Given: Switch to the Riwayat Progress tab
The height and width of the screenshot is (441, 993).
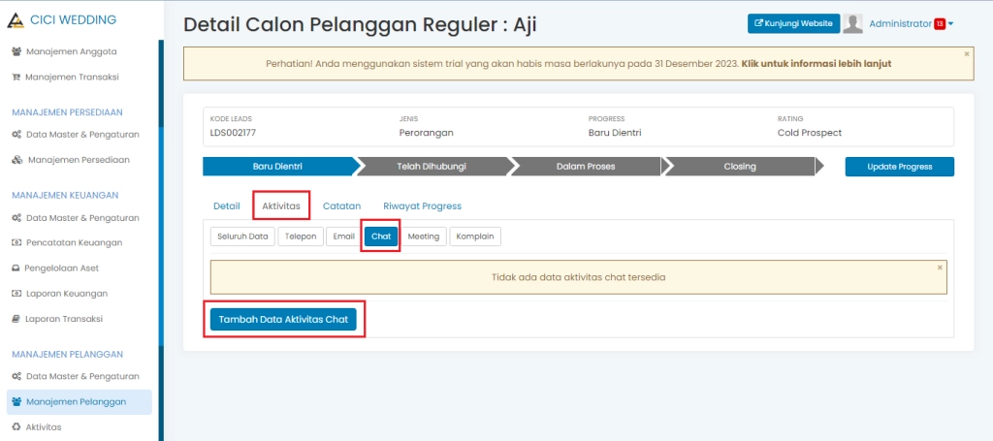Looking at the screenshot, I should click(422, 206).
